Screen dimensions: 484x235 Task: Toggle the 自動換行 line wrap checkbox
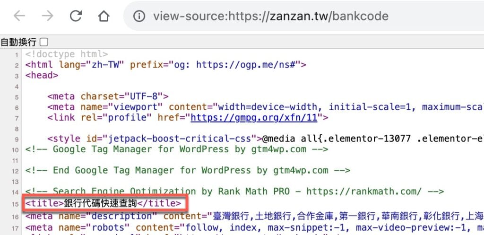click(44, 42)
